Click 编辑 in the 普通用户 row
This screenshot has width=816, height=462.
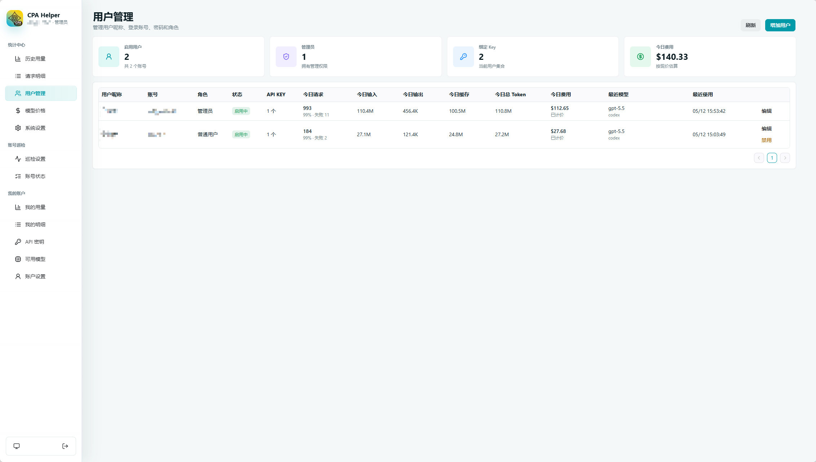click(x=767, y=129)
